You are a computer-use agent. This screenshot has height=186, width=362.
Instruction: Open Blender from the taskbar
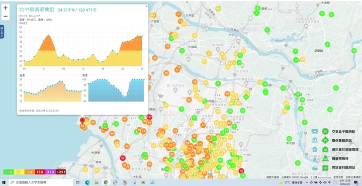143,182
